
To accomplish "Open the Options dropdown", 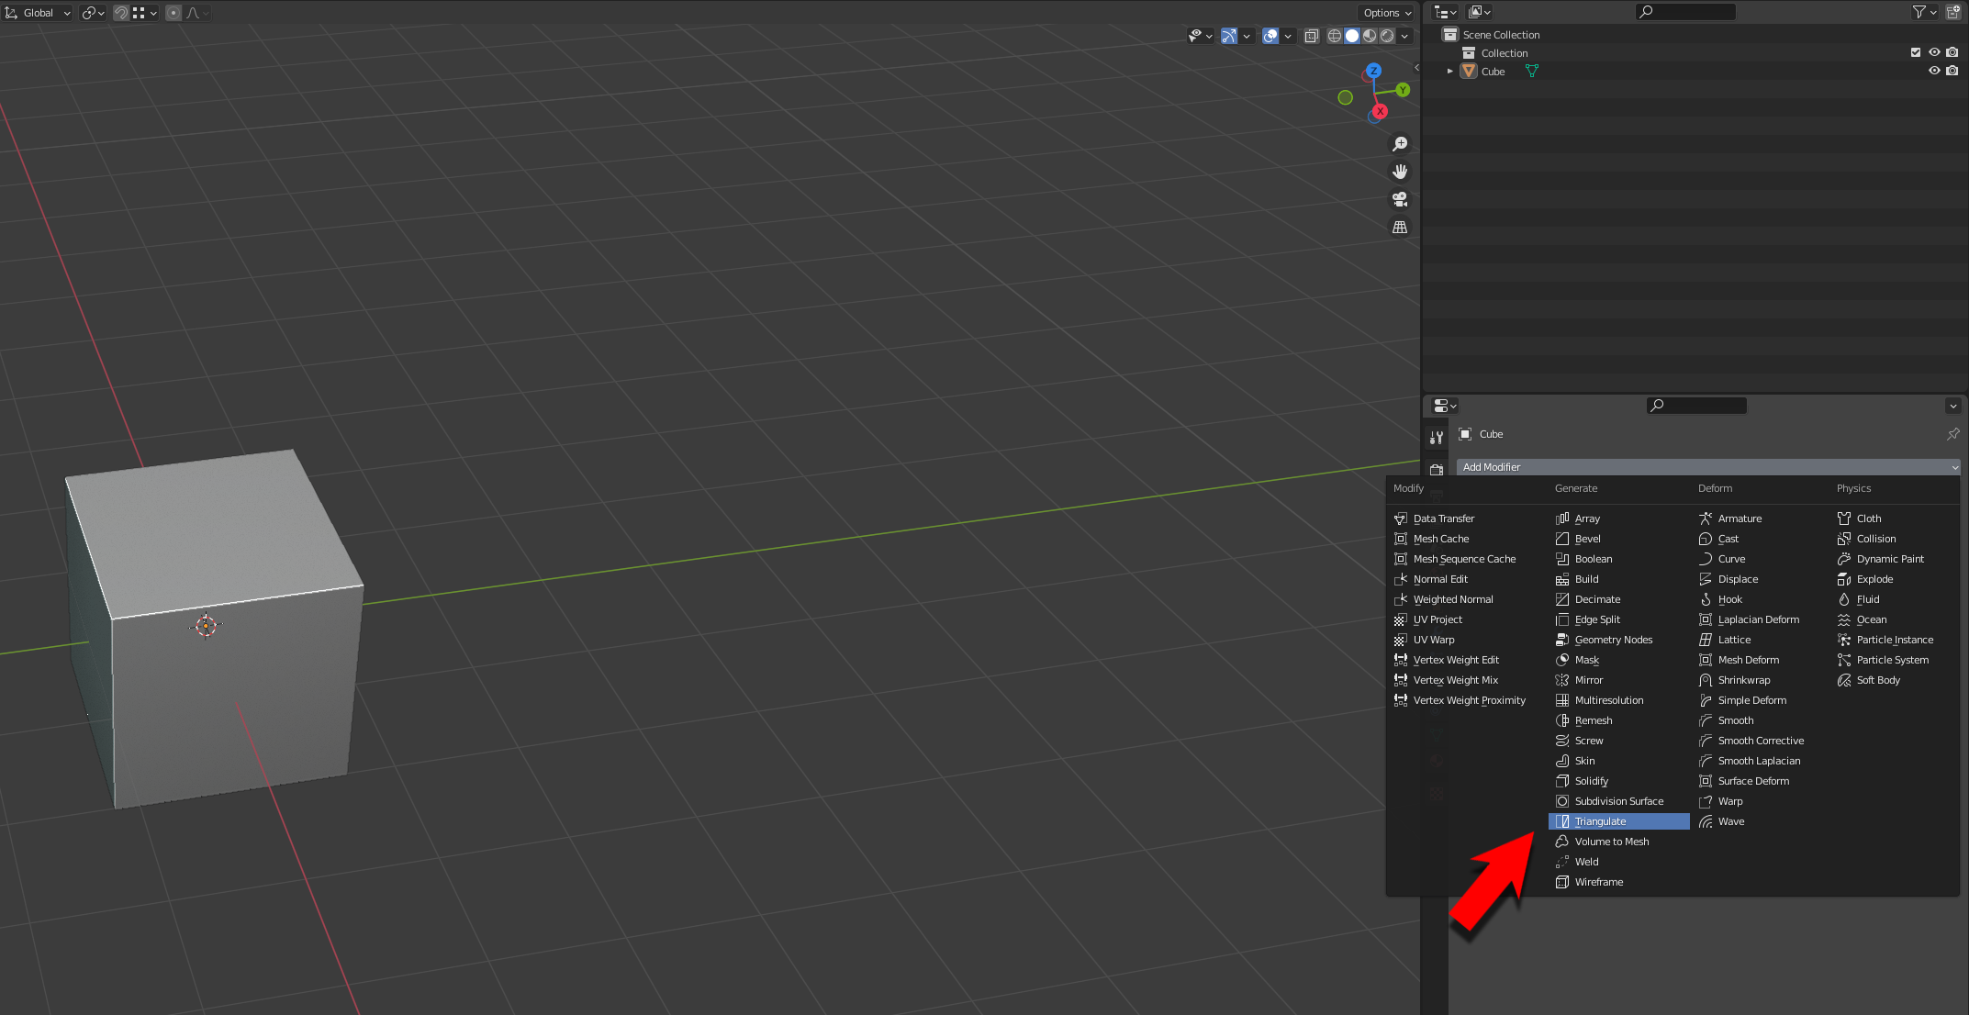I will pos(1387,13).
